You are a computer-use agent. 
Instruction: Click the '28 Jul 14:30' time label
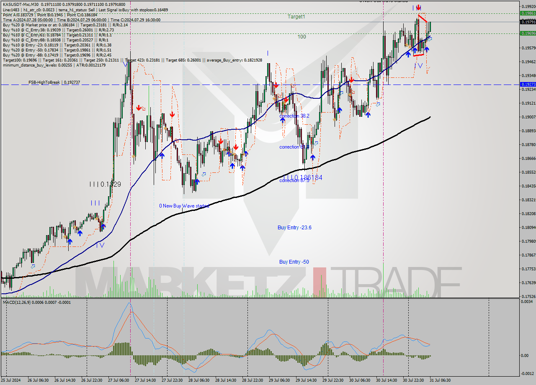(226, 380)
